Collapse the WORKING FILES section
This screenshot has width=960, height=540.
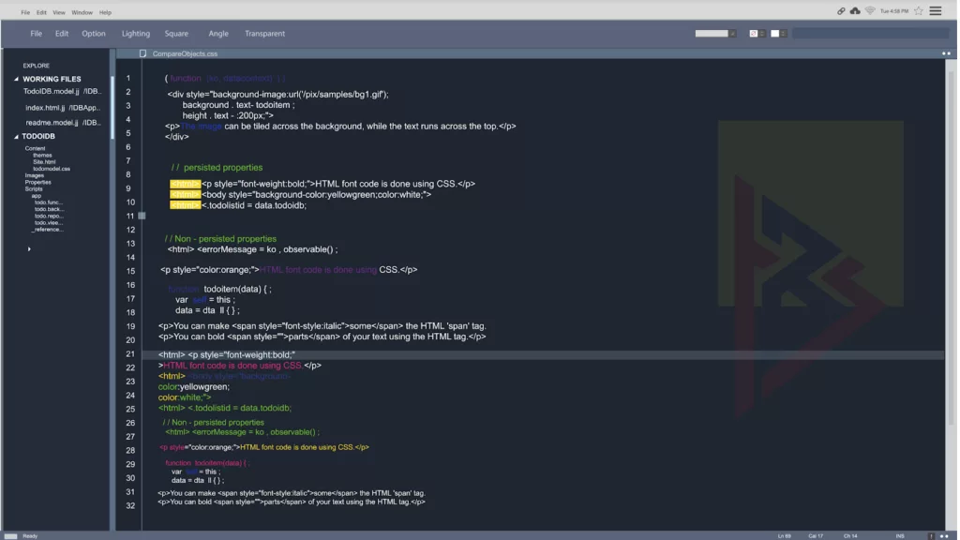16,80
